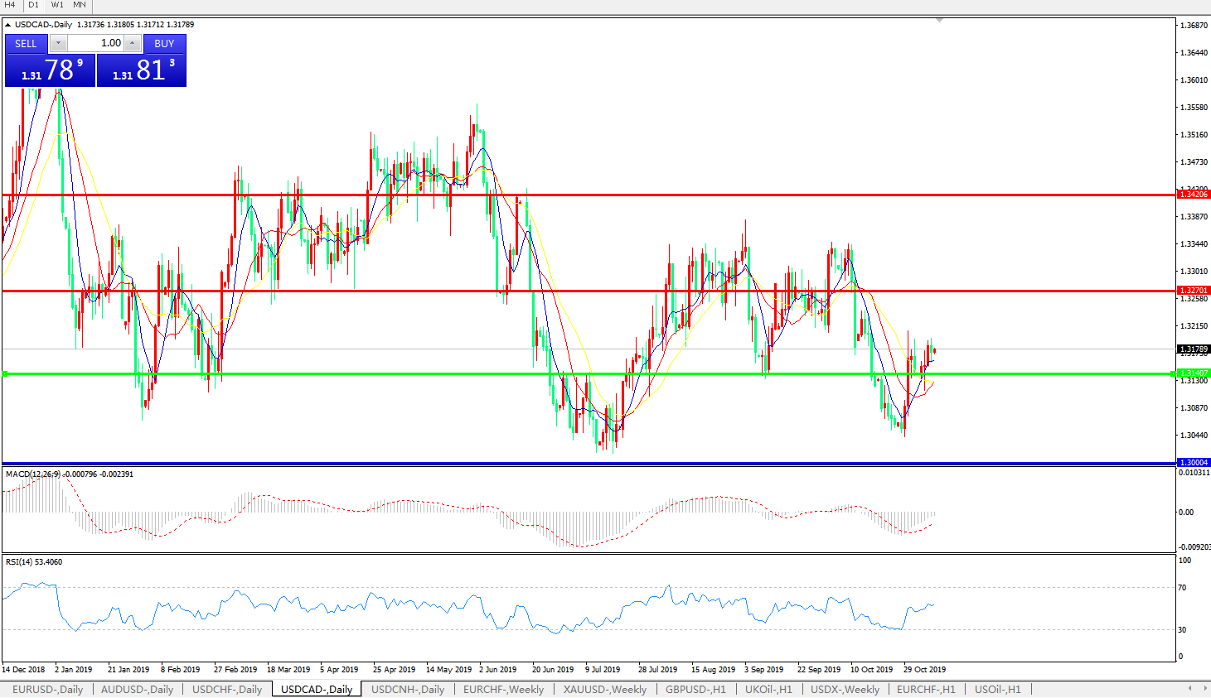Click the chart shift triangle marker
The height and width of the screenshot is (698, 1211).
tap(939, 20)
